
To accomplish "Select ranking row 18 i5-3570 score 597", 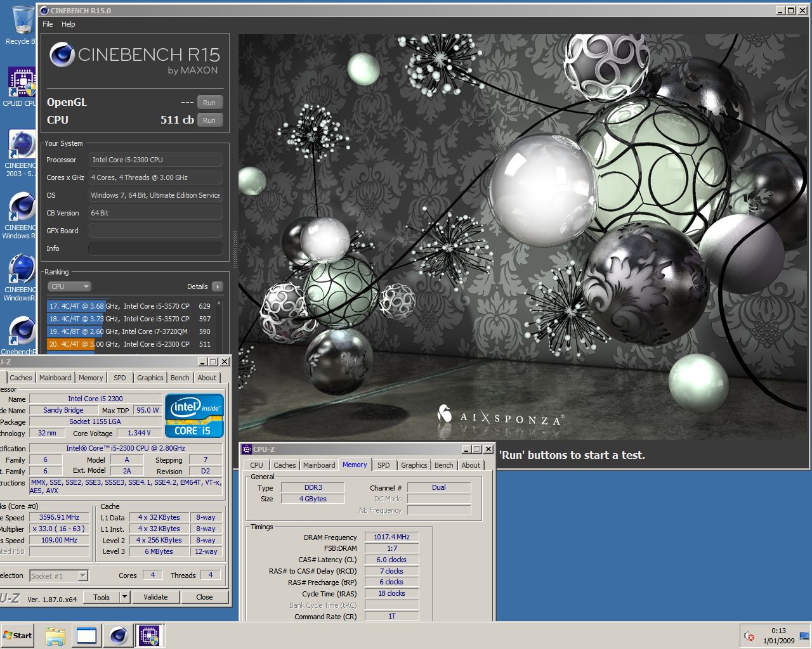I will coord(130,319).
